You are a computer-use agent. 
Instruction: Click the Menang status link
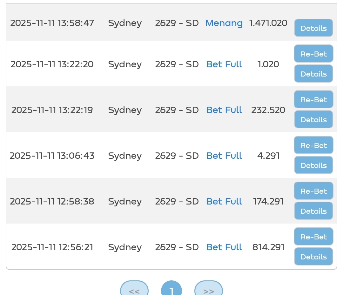click(224, 23)
